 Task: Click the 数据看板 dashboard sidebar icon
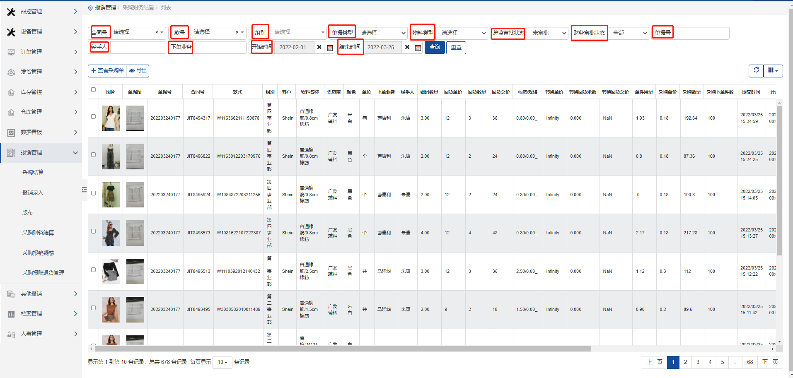click(11, 132)
